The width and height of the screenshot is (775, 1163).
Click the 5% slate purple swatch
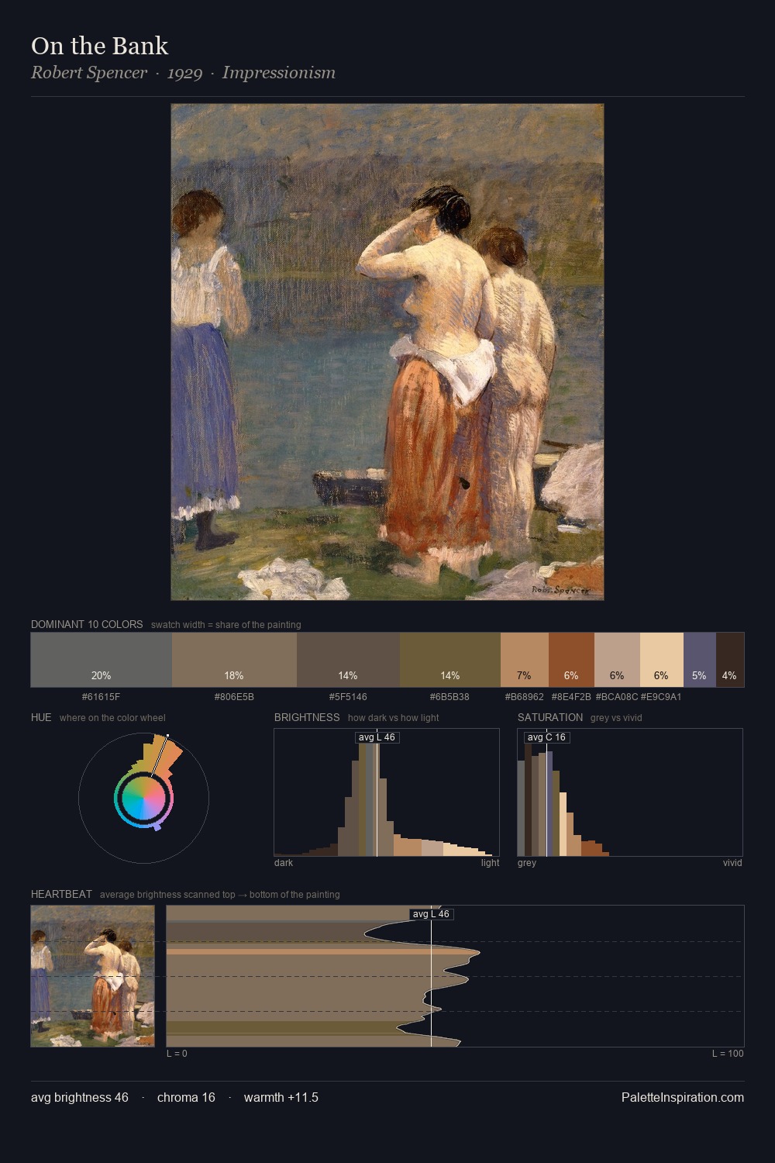coord(700,660)
